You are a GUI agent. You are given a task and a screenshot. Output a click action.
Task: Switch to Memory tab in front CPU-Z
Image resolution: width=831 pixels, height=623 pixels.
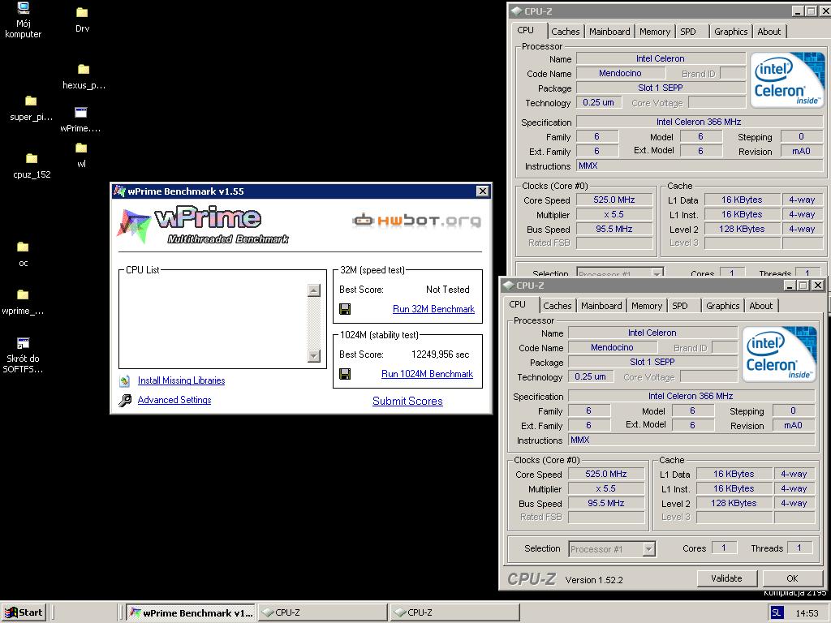(647, 306)
